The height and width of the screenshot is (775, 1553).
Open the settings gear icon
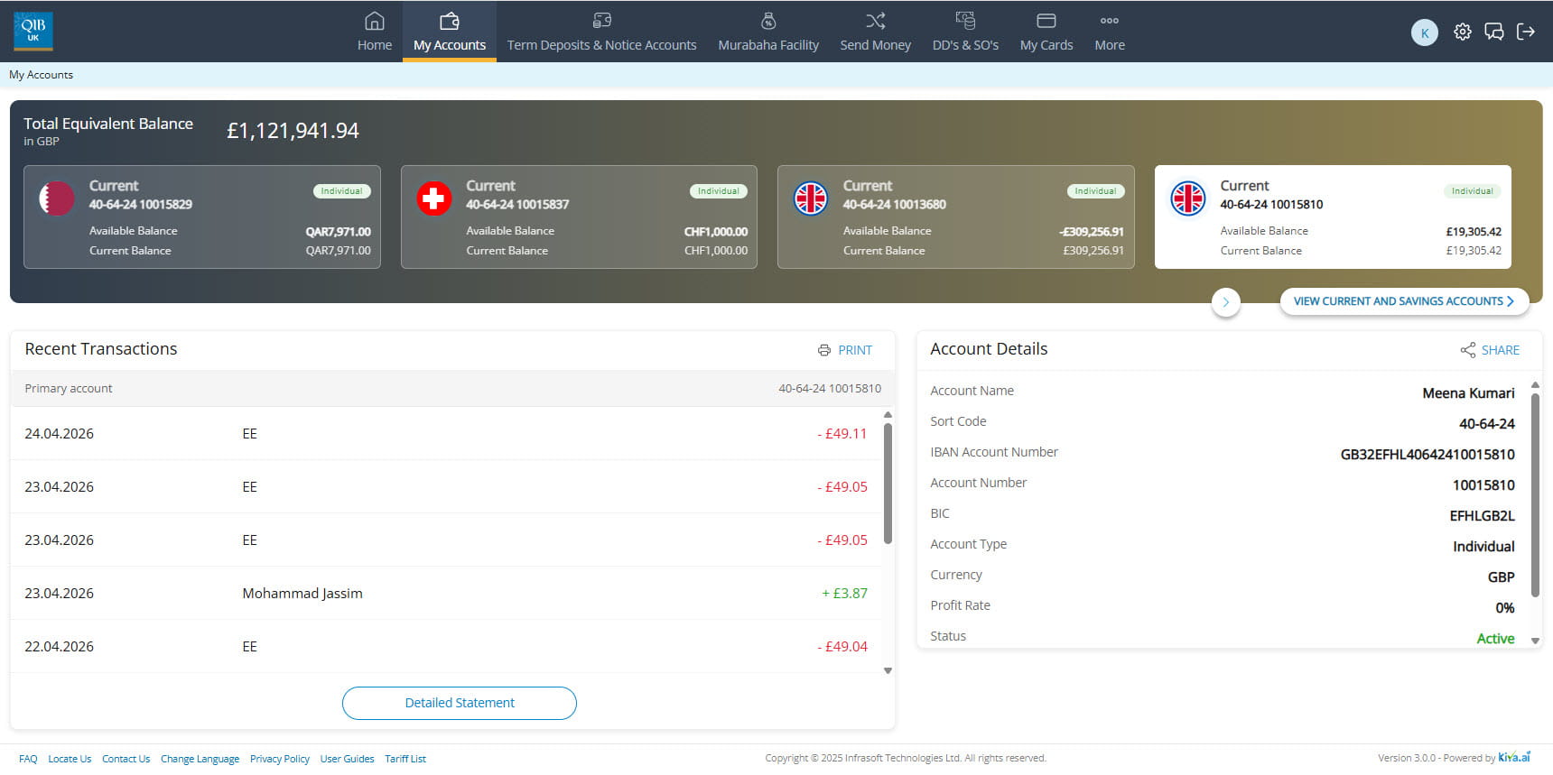click(1463, 32)
